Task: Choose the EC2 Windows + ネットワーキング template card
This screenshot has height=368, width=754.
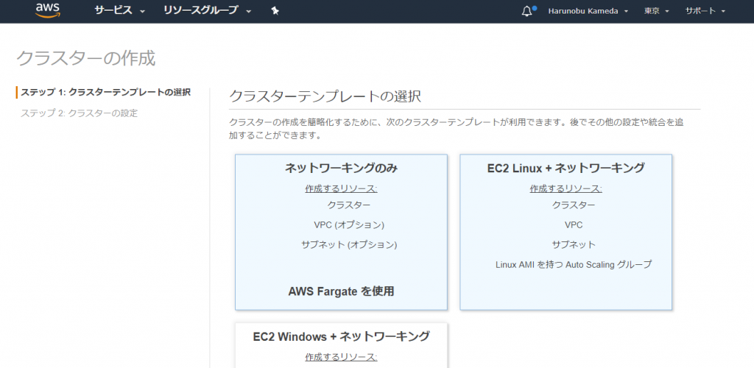Action: (341, 345)
